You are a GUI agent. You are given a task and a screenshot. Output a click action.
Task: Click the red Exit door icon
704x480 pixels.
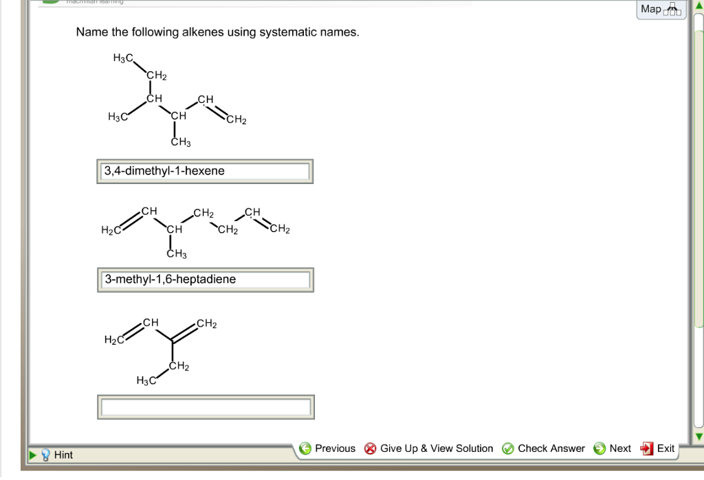tap(645, 448)
